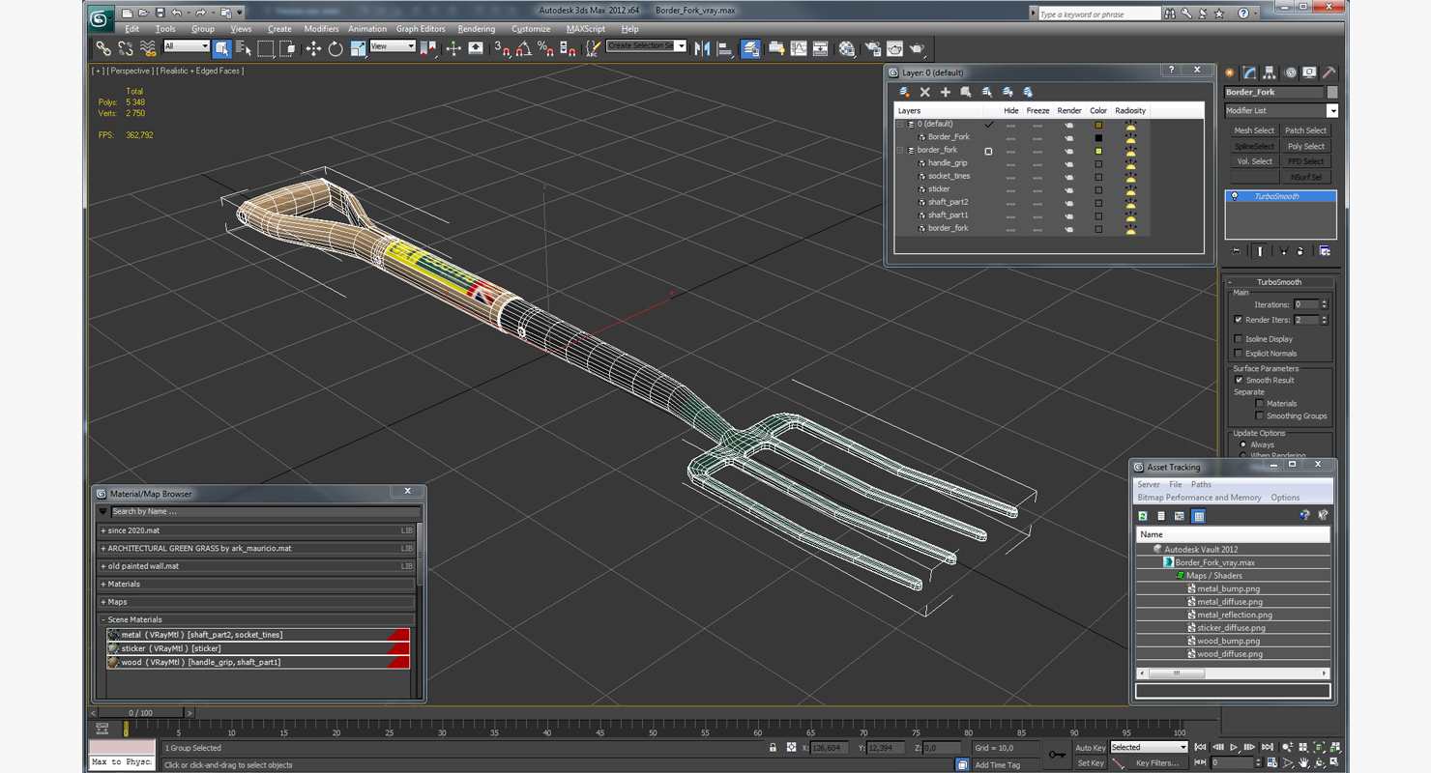This screenshot has width=1431, height=773.
Task: Switch to the Hierarchy command panel tab
Action: pyautogui.click(x=1270, y=72)
